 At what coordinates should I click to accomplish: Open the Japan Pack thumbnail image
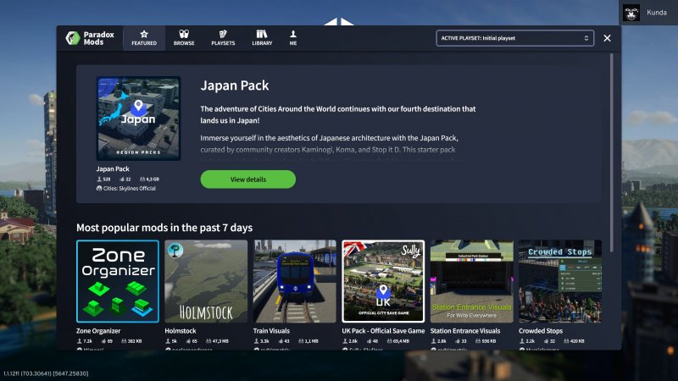point(138,119)
